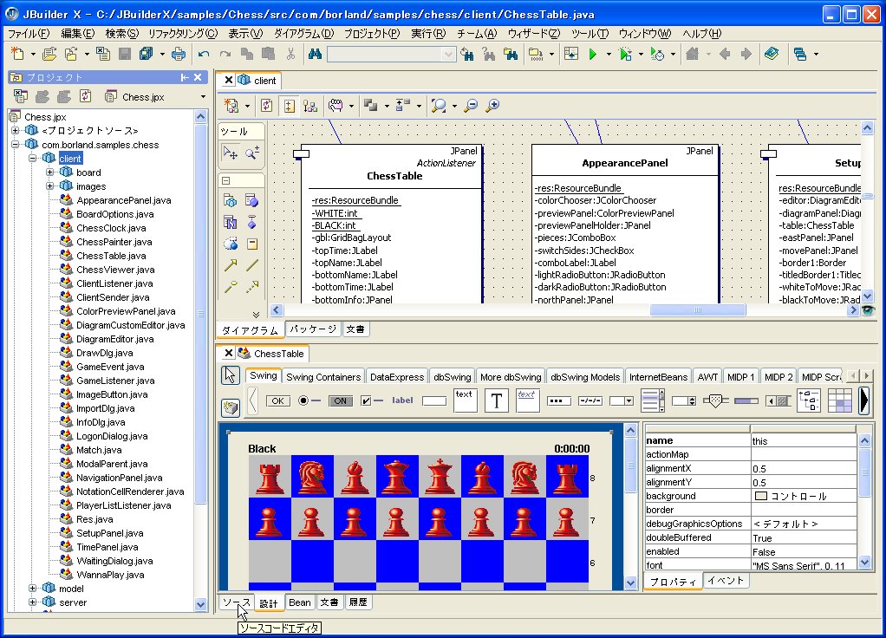886x638 pixels.
Task: Close the ChessTable editor tab
Action: 228,353
